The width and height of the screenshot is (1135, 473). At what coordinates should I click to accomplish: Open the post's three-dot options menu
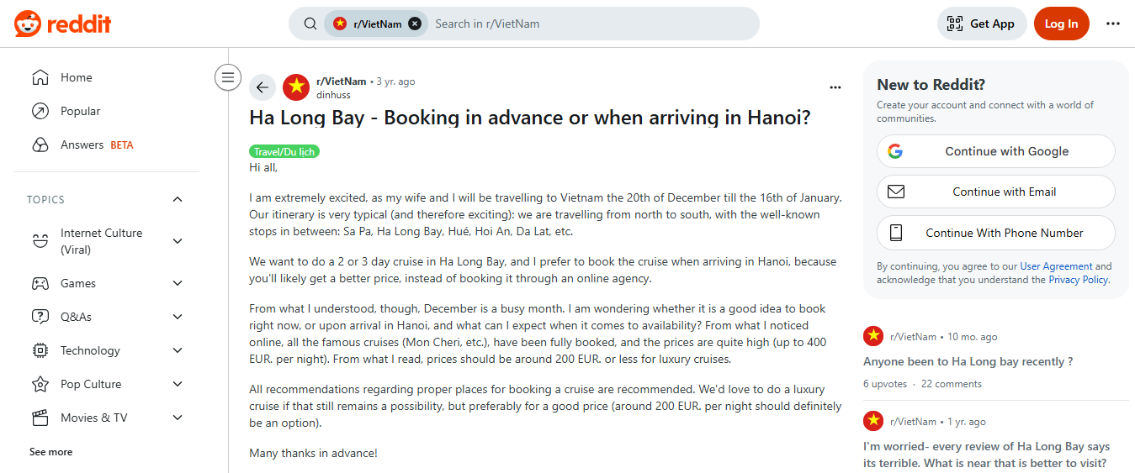835,87
